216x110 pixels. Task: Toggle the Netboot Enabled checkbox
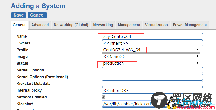pyautogui.click(x=103, y=97)
